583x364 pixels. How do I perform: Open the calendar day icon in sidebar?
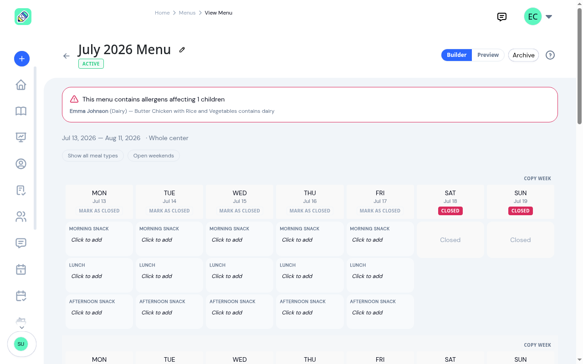[x=21, y=269]
